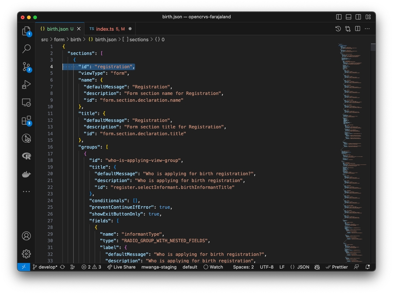Open the Extensions view icon
The height and width of the screenshot is (294, 393).
[26, 121]
